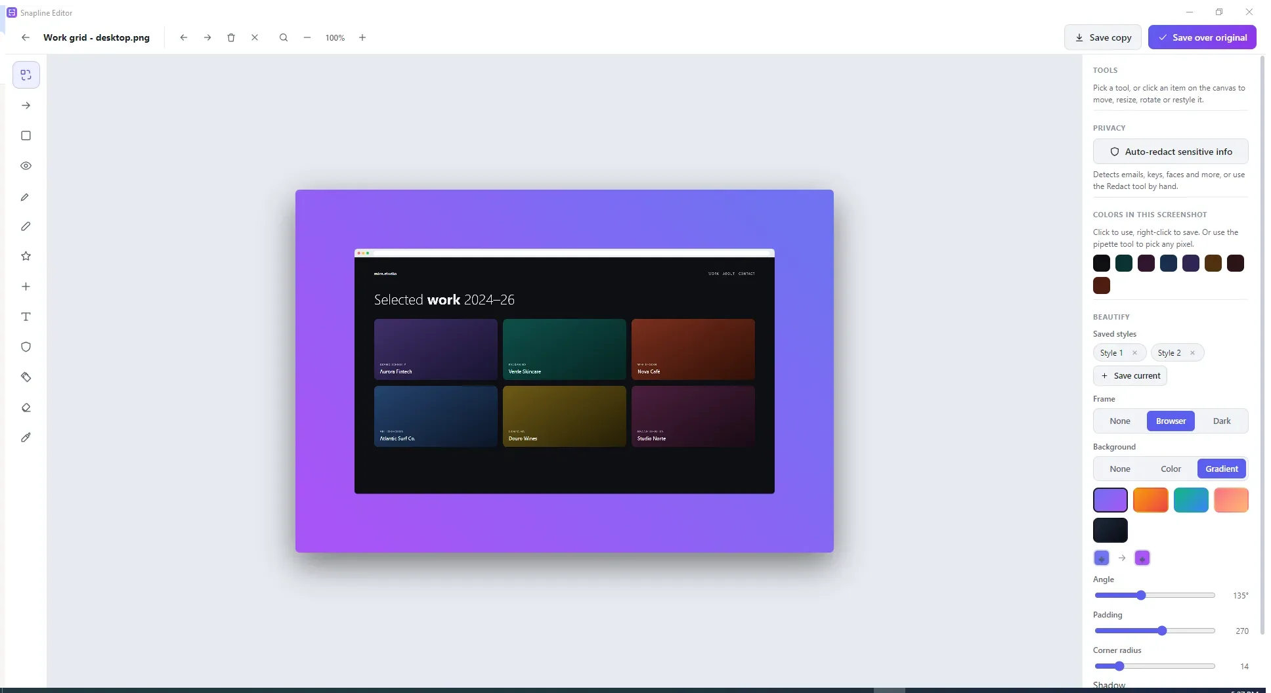Click the X icon next to trash

[x=255, y=37]
